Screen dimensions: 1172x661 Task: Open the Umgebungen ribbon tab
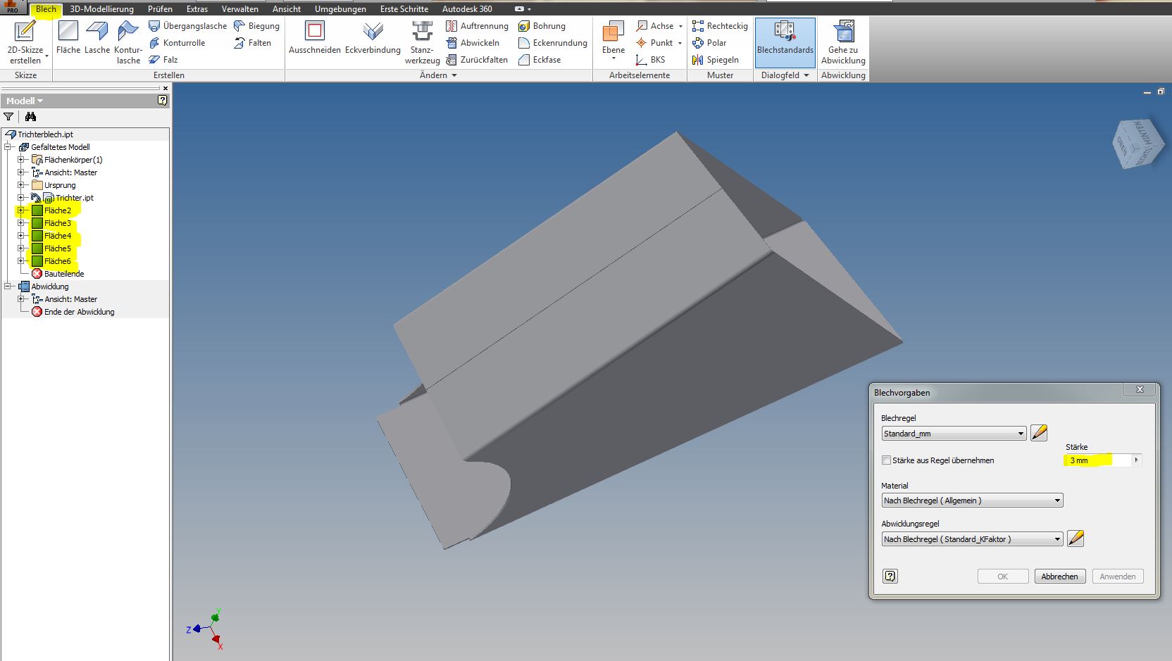[340, 9]
